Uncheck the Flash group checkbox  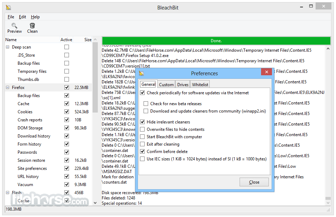(x=66, y=193)
